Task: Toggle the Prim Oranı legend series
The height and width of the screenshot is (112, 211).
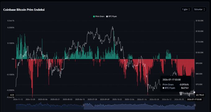Action: tap(99, 16)
